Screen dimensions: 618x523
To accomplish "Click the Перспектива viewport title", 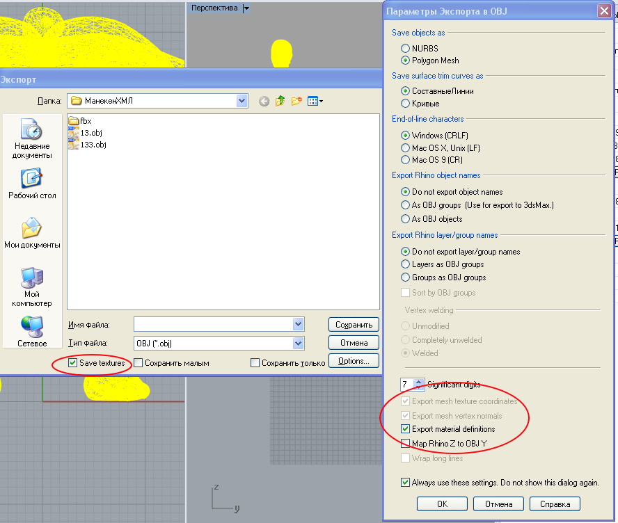I will 214,8.
